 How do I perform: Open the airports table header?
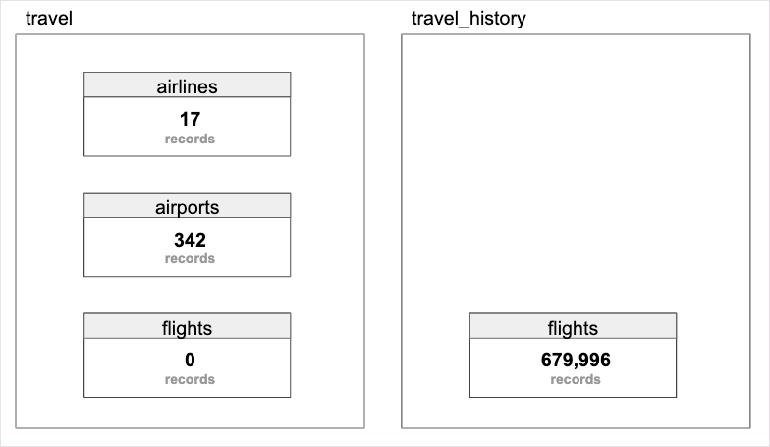tap(187, 206)
